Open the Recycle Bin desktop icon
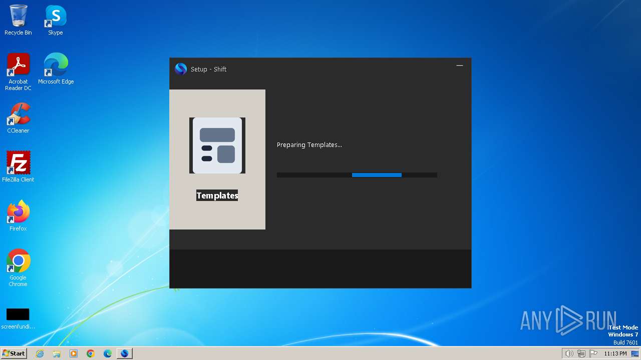This screenshot has width=641, height=360. pyautogui.click(x=18, y=20)
